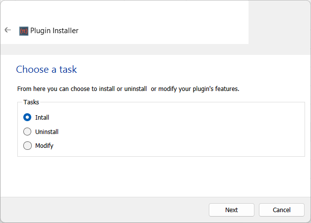Click the back arrow icon
311x223 pixels.
click(7, 30)
